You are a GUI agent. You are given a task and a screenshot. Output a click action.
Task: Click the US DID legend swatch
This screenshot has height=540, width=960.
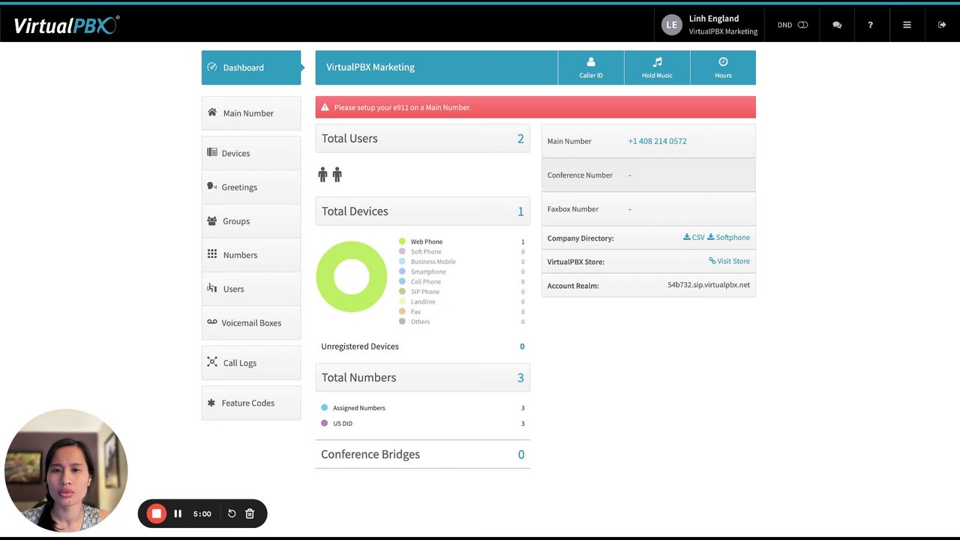(x=325, y=423)
